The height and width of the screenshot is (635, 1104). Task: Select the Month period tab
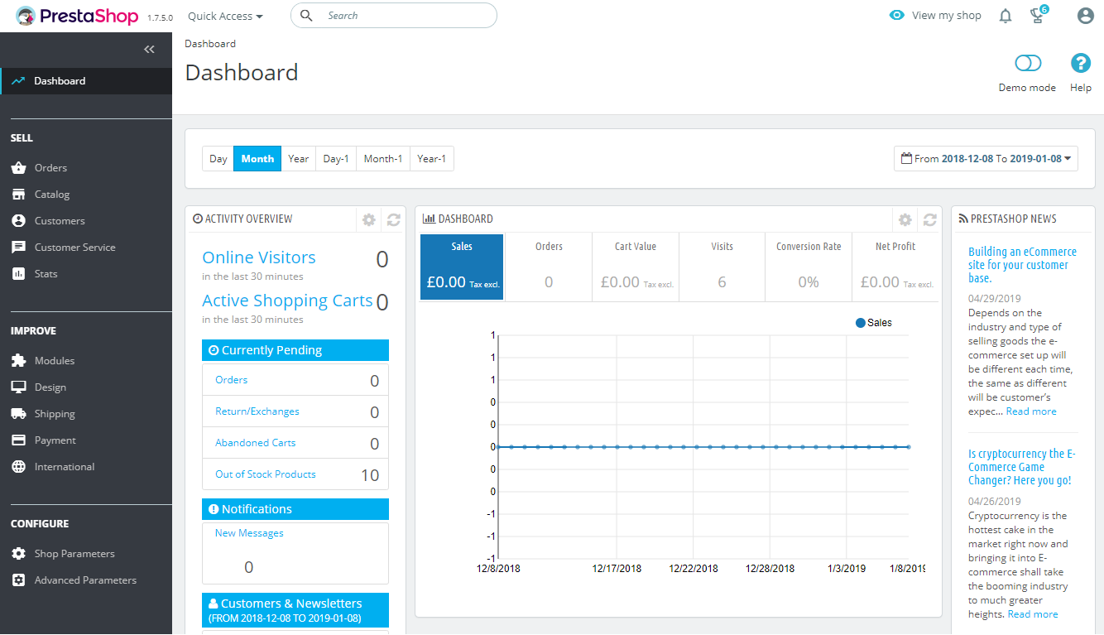click(257, 159)
